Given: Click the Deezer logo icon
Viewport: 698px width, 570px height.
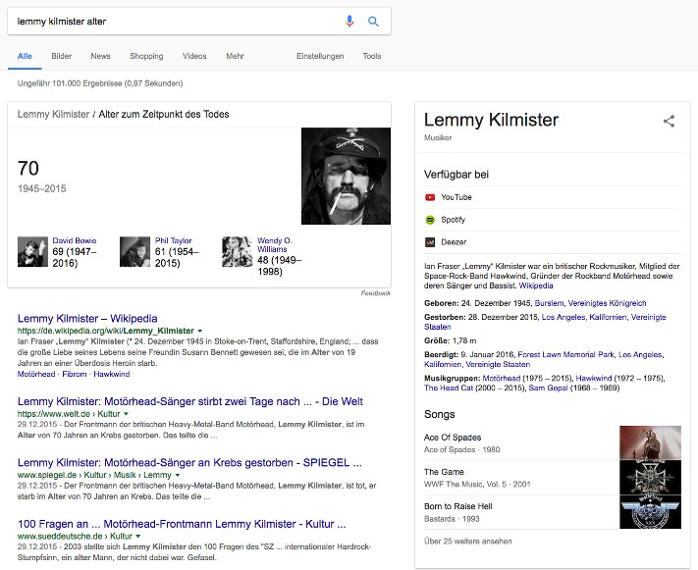Looking at the screenshot, I should click(430, 242).
